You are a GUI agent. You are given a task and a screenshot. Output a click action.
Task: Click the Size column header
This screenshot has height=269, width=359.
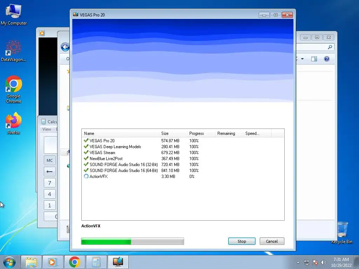point(173,133)
